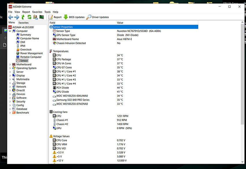Click the Field column header
The height and width of the screenshot is (169, 246).
52,23
